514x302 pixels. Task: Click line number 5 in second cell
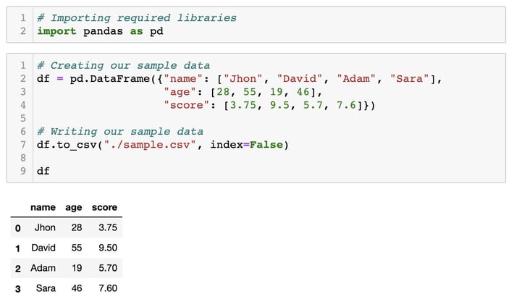(x=23, y=118)
